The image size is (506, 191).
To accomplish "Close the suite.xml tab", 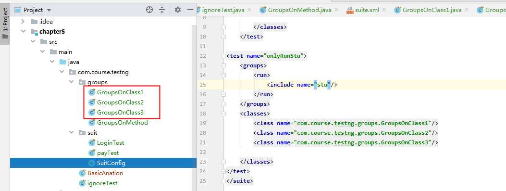I will (x=384, y=10).
